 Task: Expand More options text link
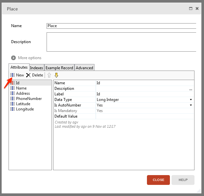30,58
